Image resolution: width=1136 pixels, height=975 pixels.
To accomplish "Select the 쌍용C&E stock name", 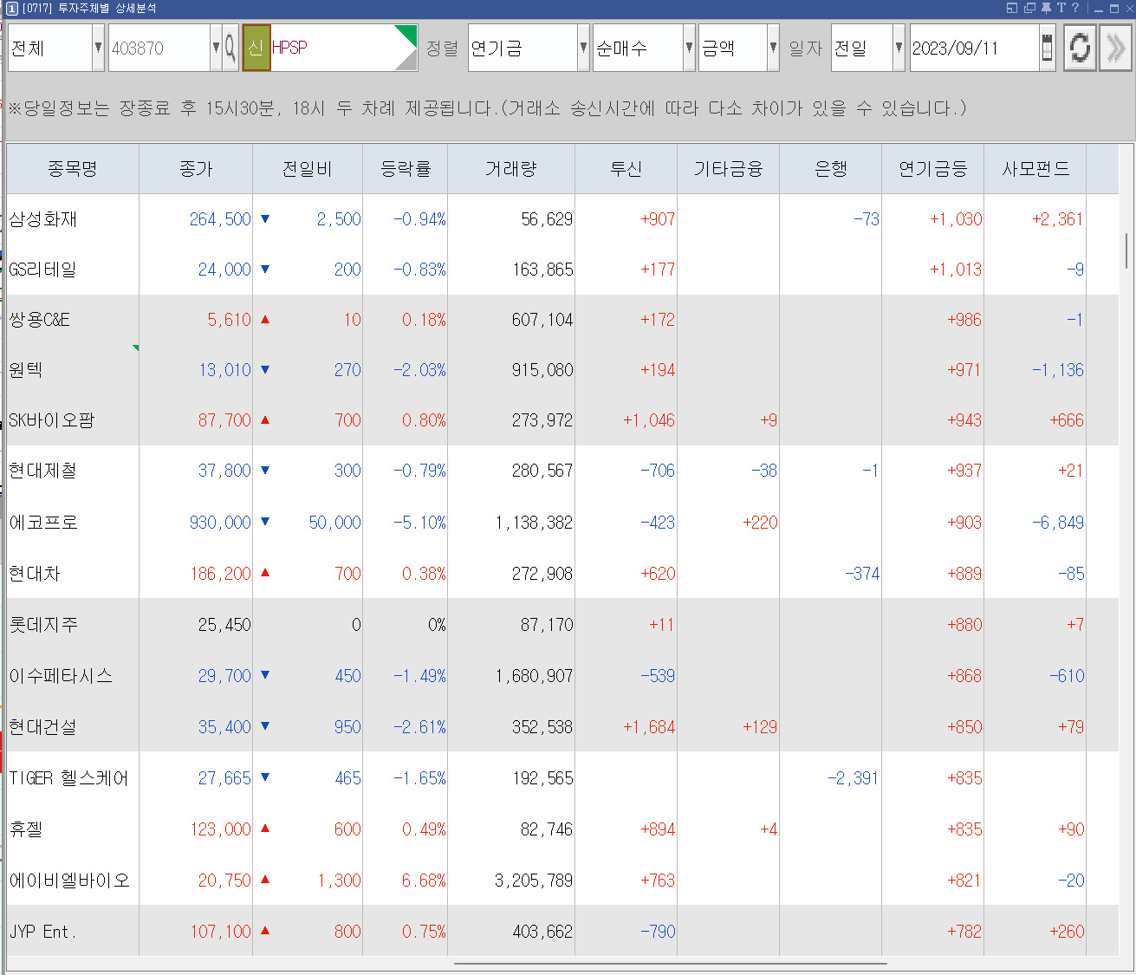I will point(40,320).
